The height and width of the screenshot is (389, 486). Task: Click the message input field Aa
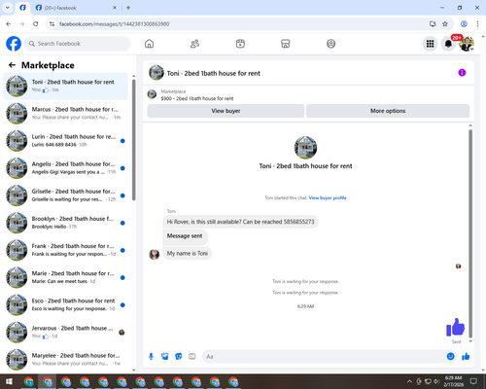(324, 357)
